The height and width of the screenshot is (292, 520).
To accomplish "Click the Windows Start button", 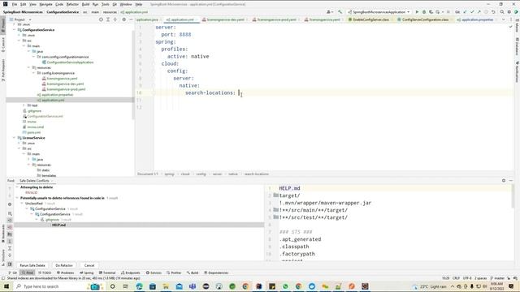I will 6,286.
